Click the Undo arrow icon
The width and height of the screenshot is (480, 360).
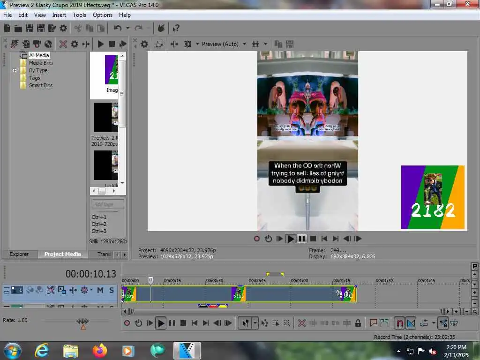pyautogui.click(x=118, y=28)
